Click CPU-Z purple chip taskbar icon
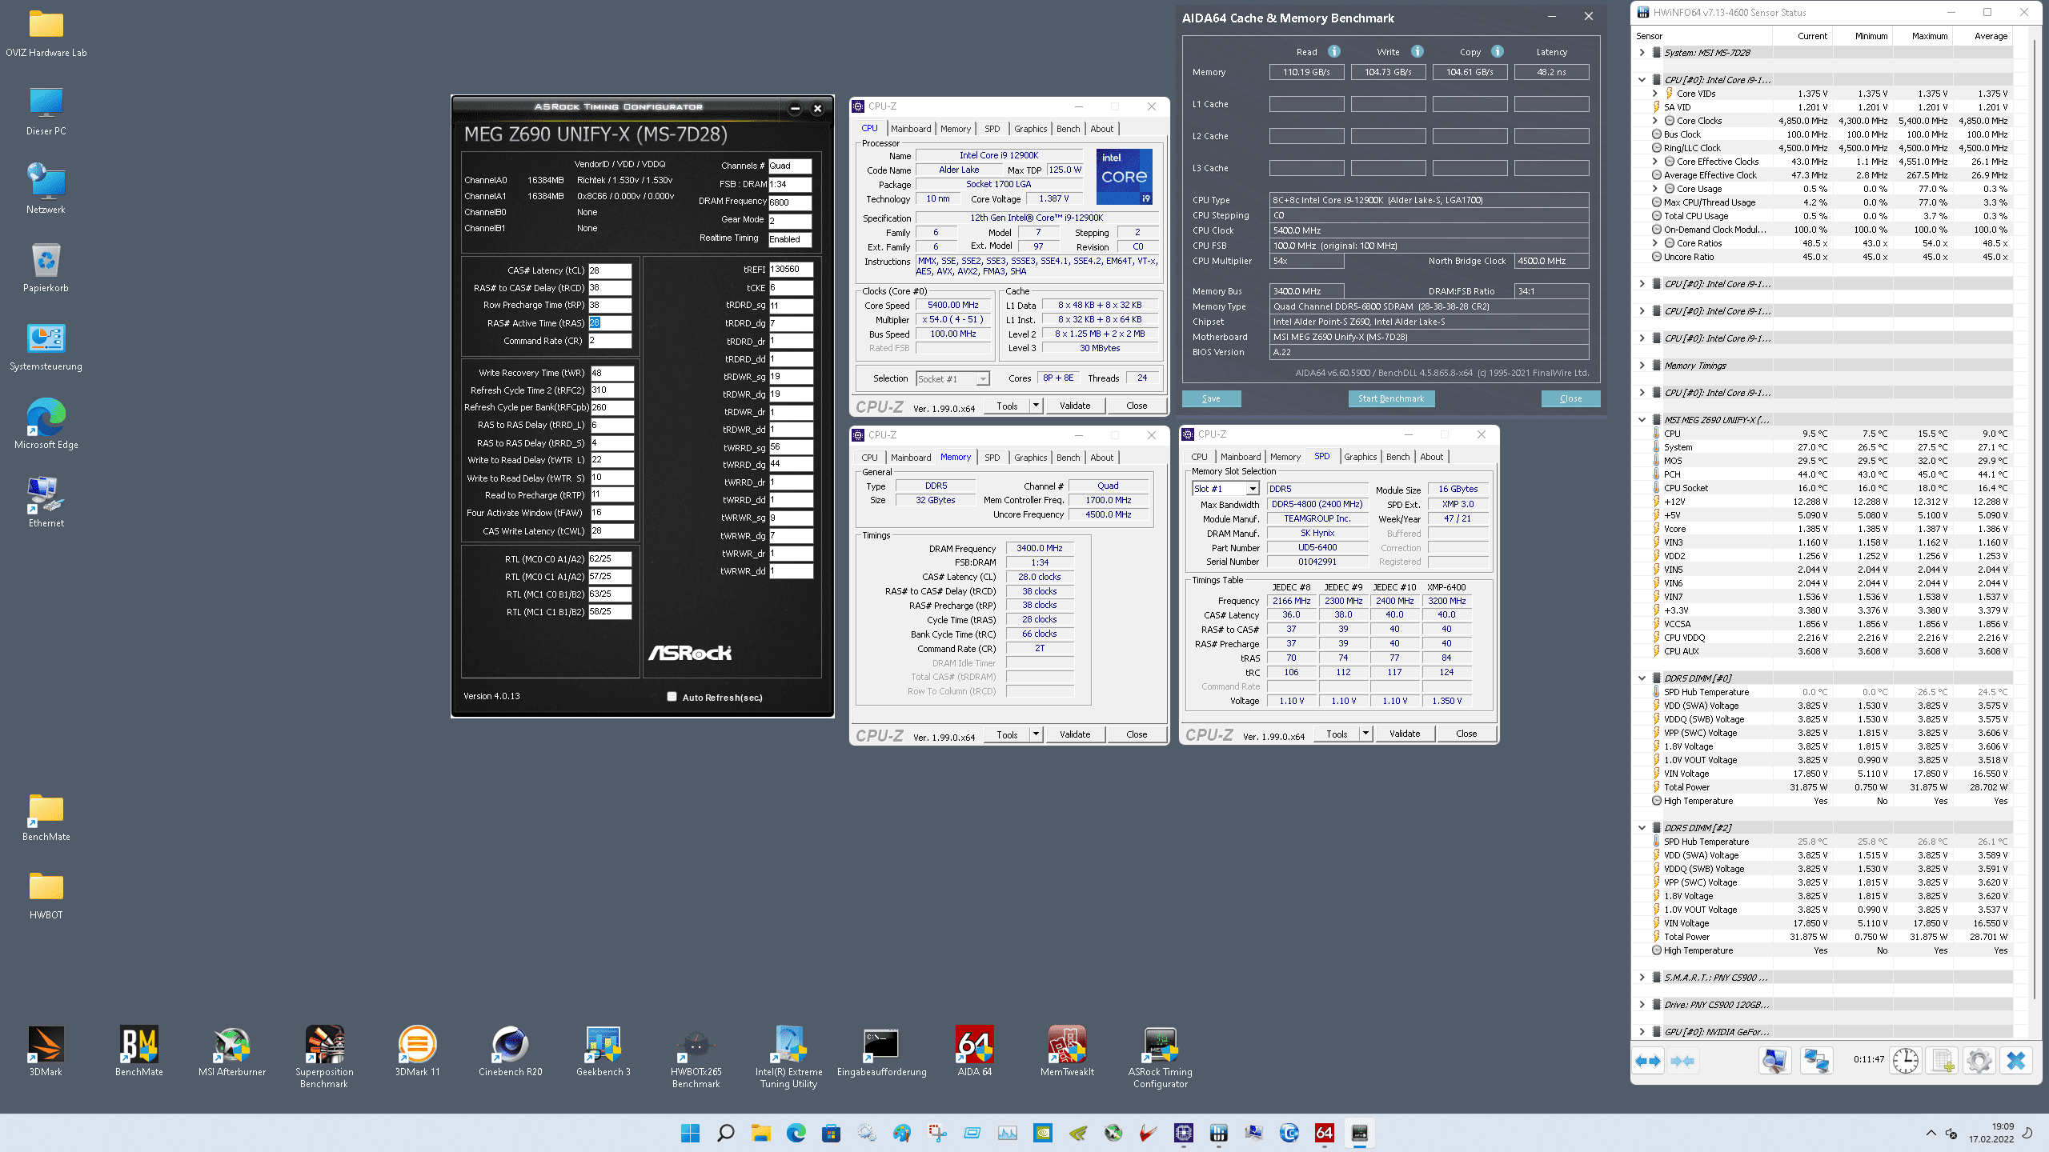2049x1152 pixels. pos(1183,1133)
